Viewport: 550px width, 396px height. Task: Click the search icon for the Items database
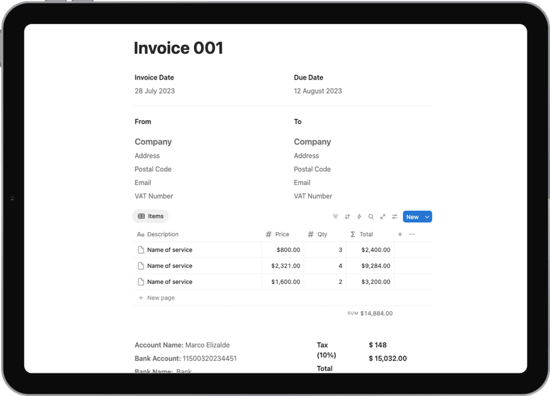pos(371,217)
